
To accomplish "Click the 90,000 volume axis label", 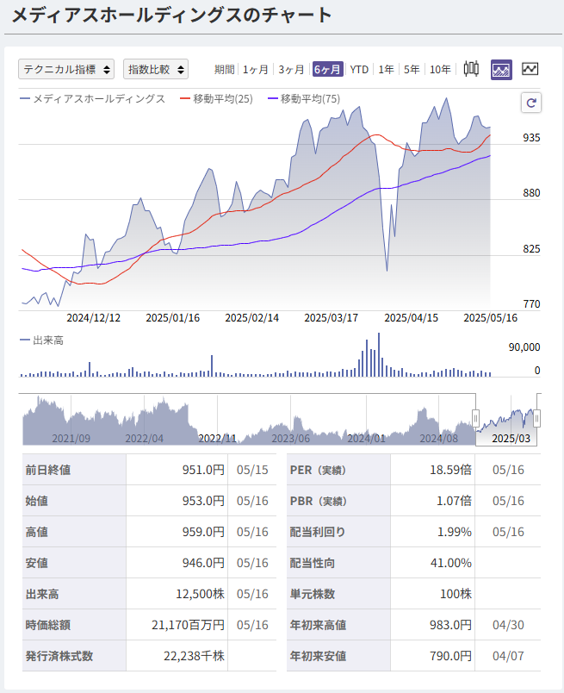I will 524,347.
